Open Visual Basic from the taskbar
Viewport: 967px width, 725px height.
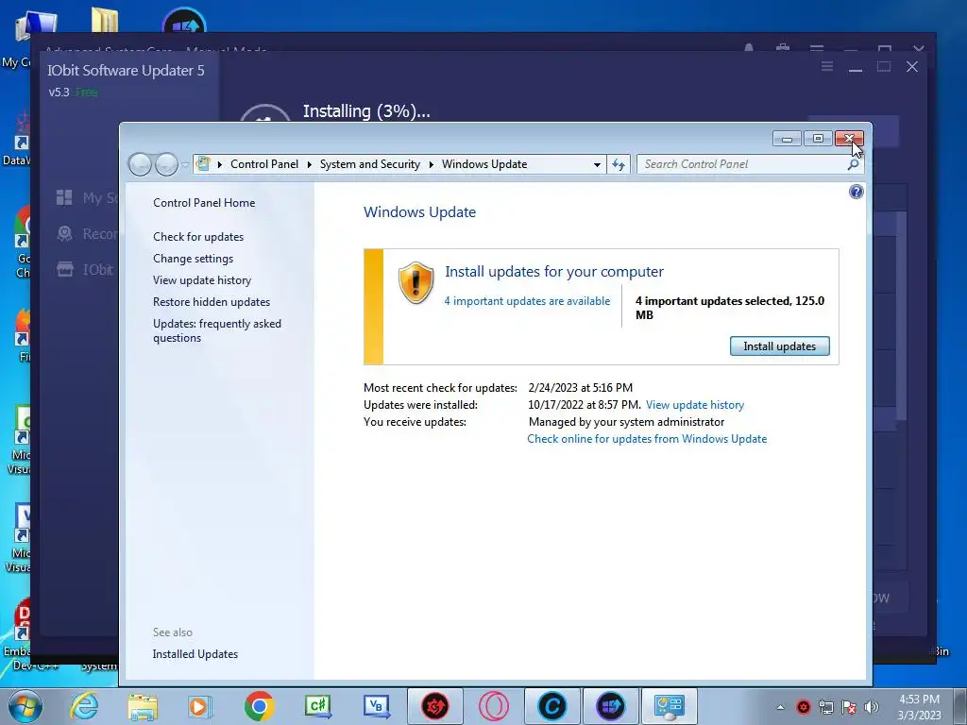point(376,706)
